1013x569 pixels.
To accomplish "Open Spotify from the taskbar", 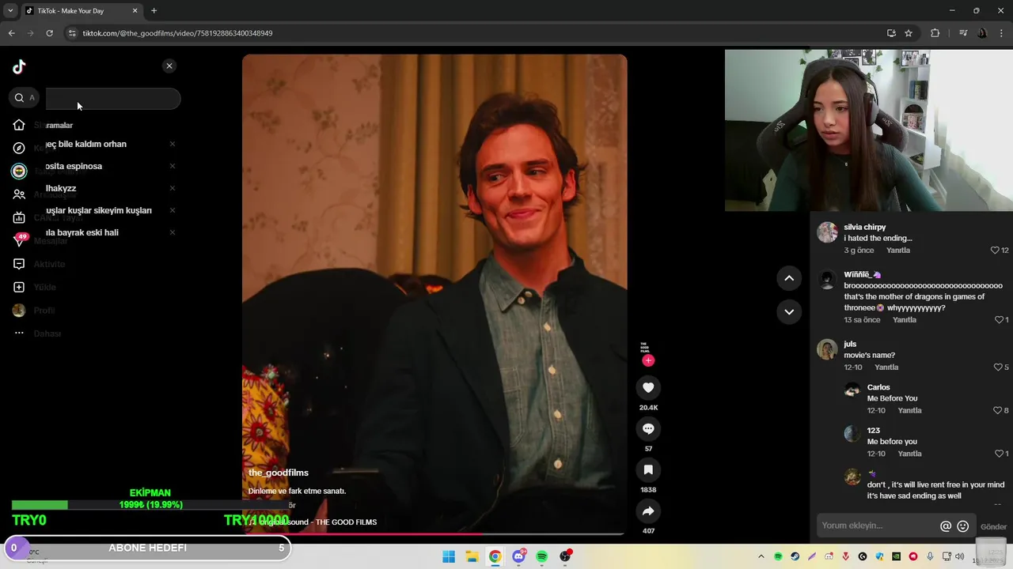I will click(542, 556).
